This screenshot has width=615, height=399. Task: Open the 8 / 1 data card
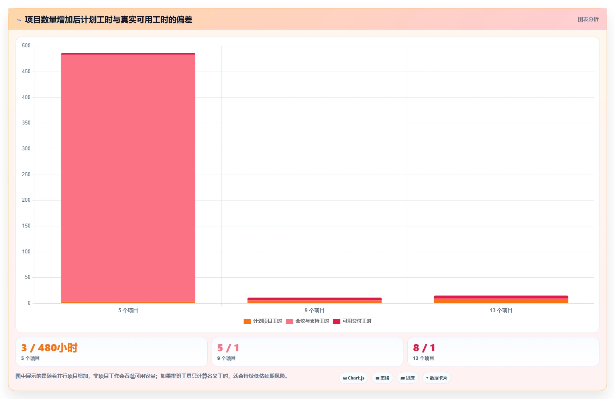[503, 352]
